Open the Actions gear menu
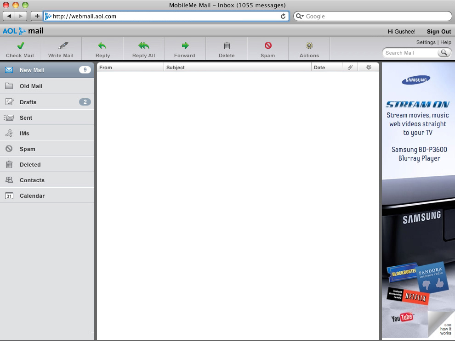The height and width of the screenshot is (341, 455). (x=309, y=46)
